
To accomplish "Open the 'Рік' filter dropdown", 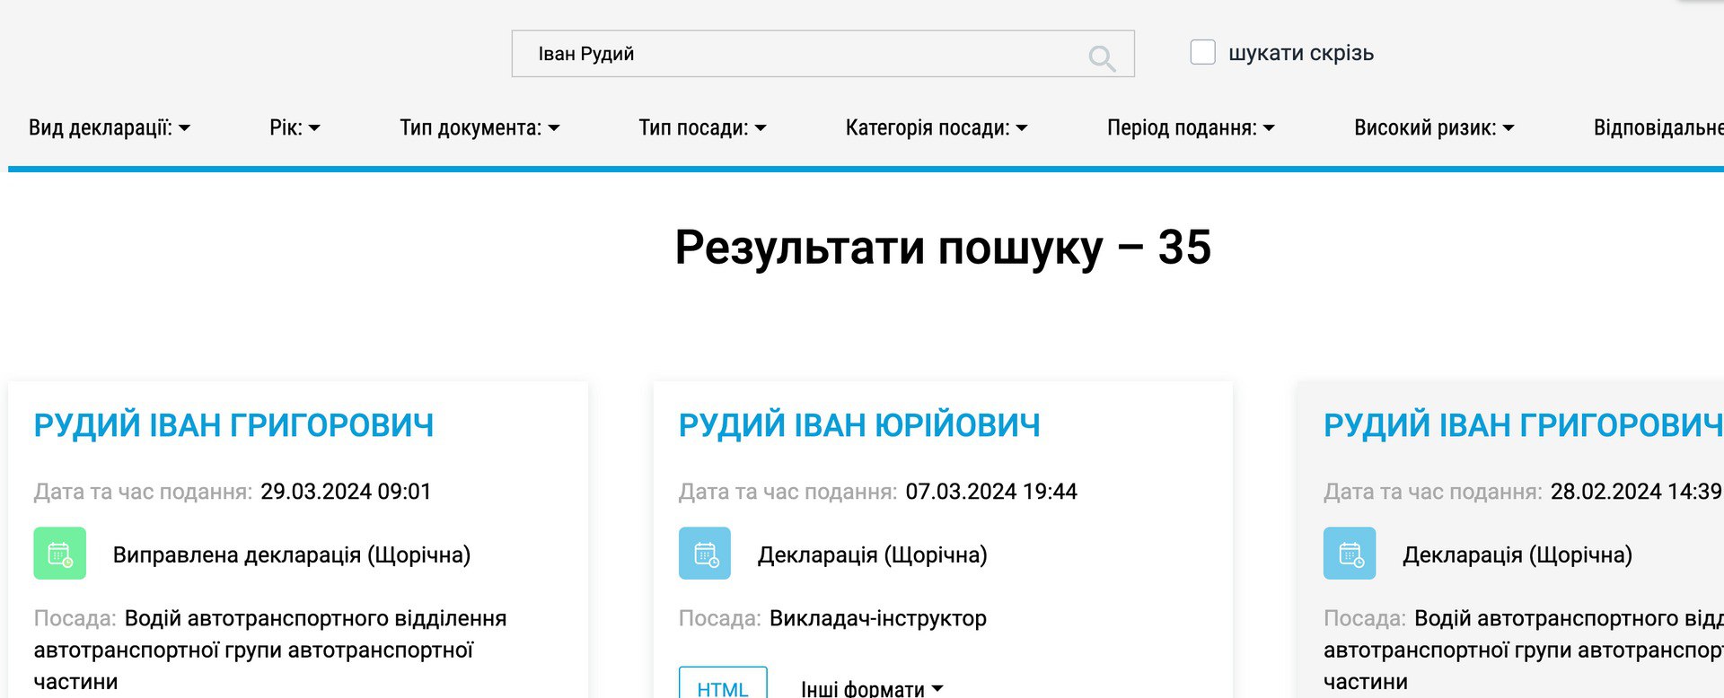I will point(295,128).
